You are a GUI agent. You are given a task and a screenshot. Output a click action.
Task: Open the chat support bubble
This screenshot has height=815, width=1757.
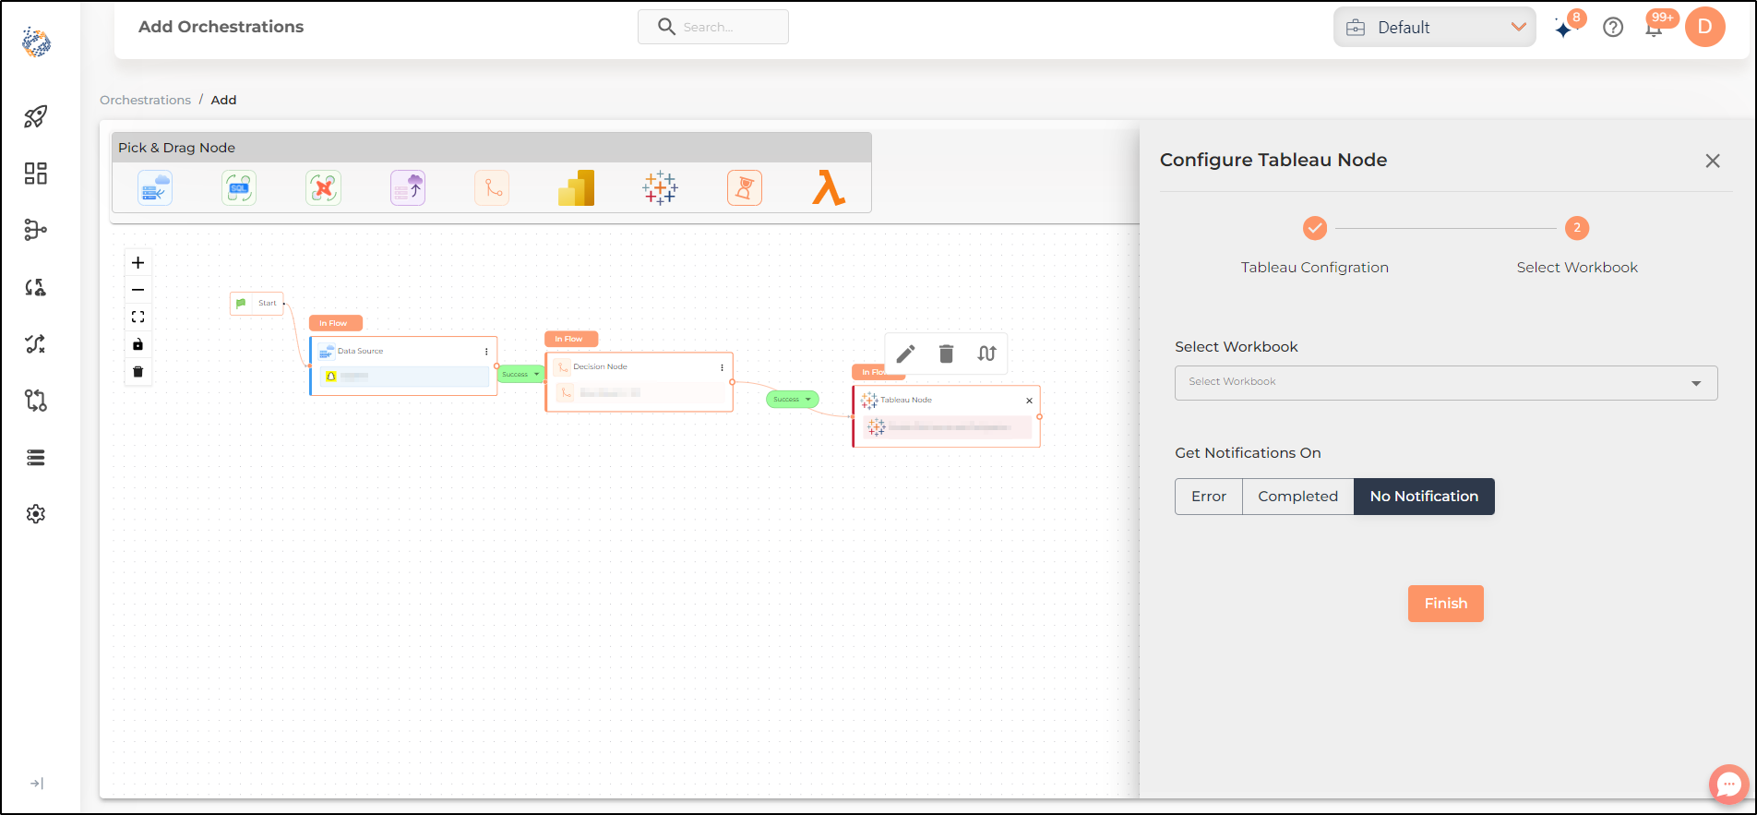[x=1728, y=785]
